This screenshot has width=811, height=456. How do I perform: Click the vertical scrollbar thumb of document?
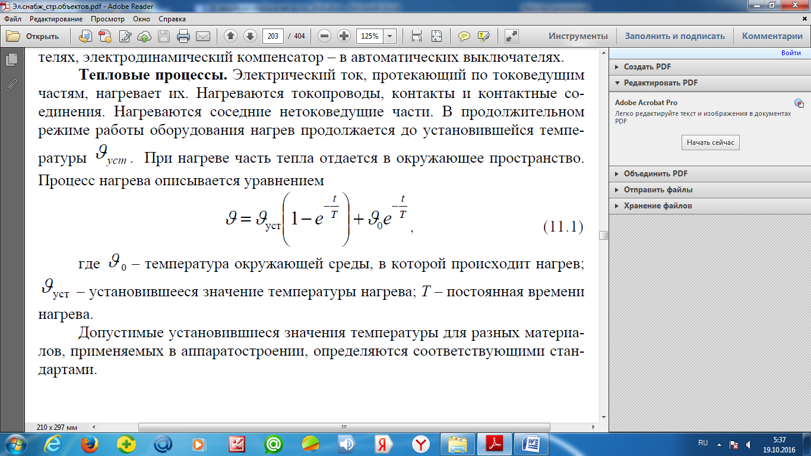pyautogui.click(x=604, y=235)
